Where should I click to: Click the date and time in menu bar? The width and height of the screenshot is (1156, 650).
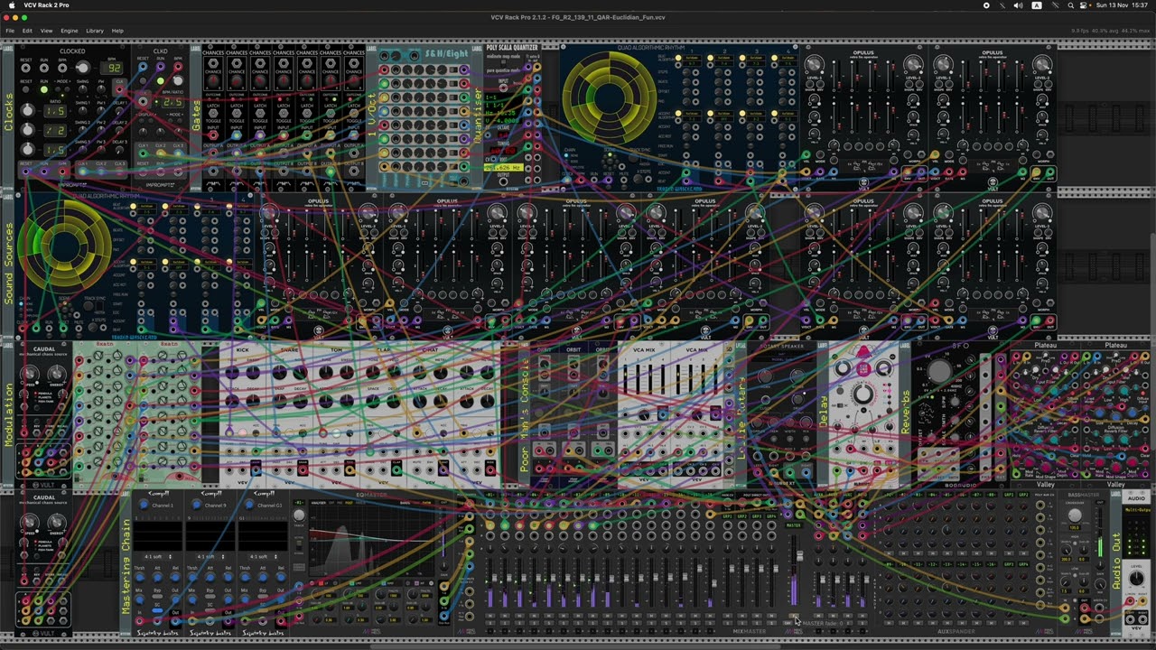tap(1123, 5)
